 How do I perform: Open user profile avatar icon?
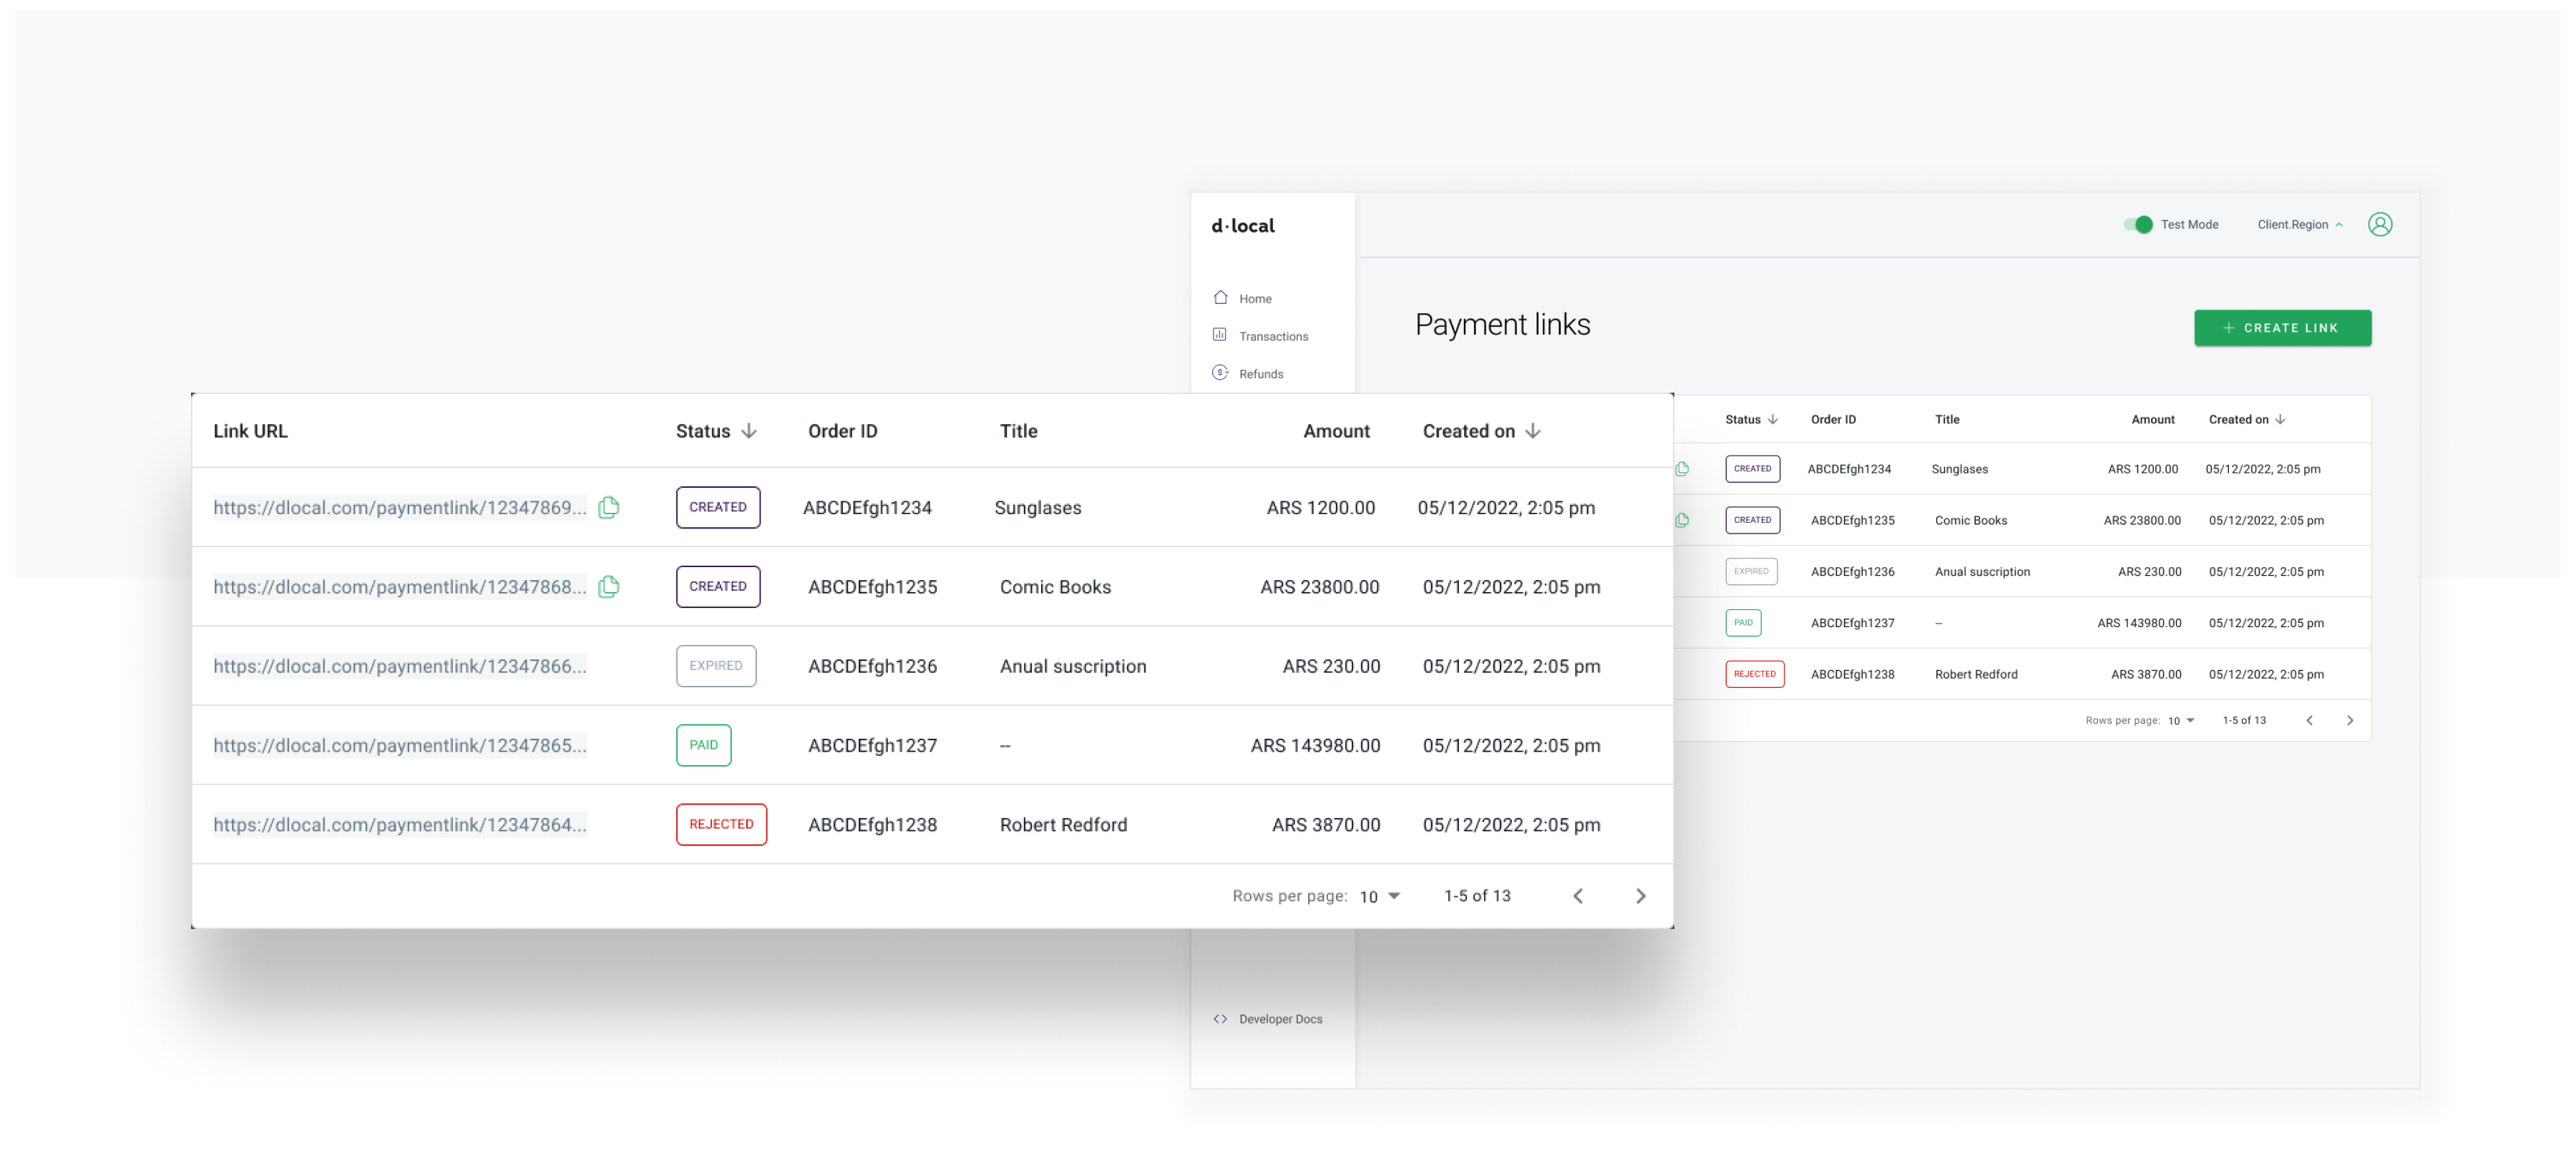[x=2380, y=225]
